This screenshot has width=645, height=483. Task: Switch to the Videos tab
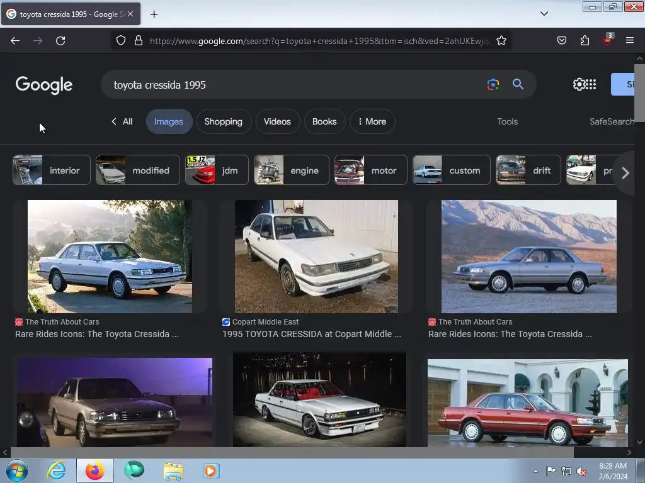coord(277,121)
